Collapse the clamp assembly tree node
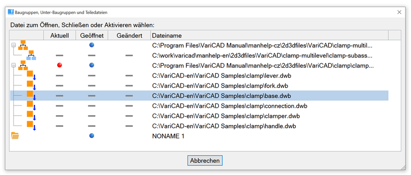The width and height of the screenshot is (411, 175). pyautogui.click(x=13, y=65)
